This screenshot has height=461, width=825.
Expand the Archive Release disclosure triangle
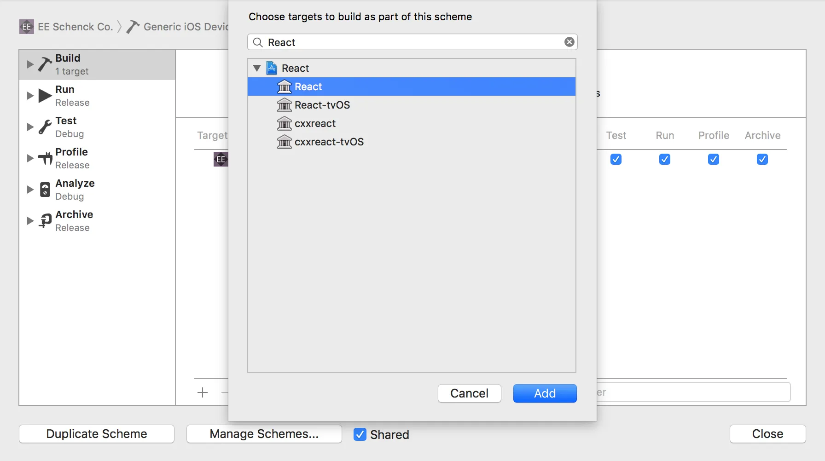coord(30,221)
